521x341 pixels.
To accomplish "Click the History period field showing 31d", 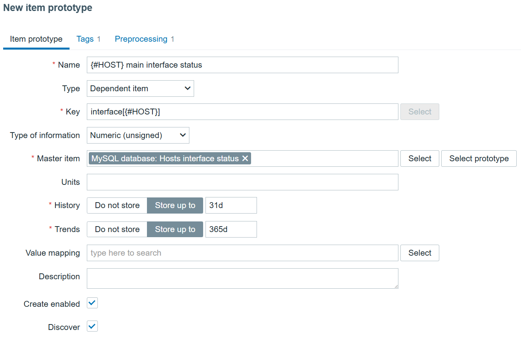I will 231,205.
